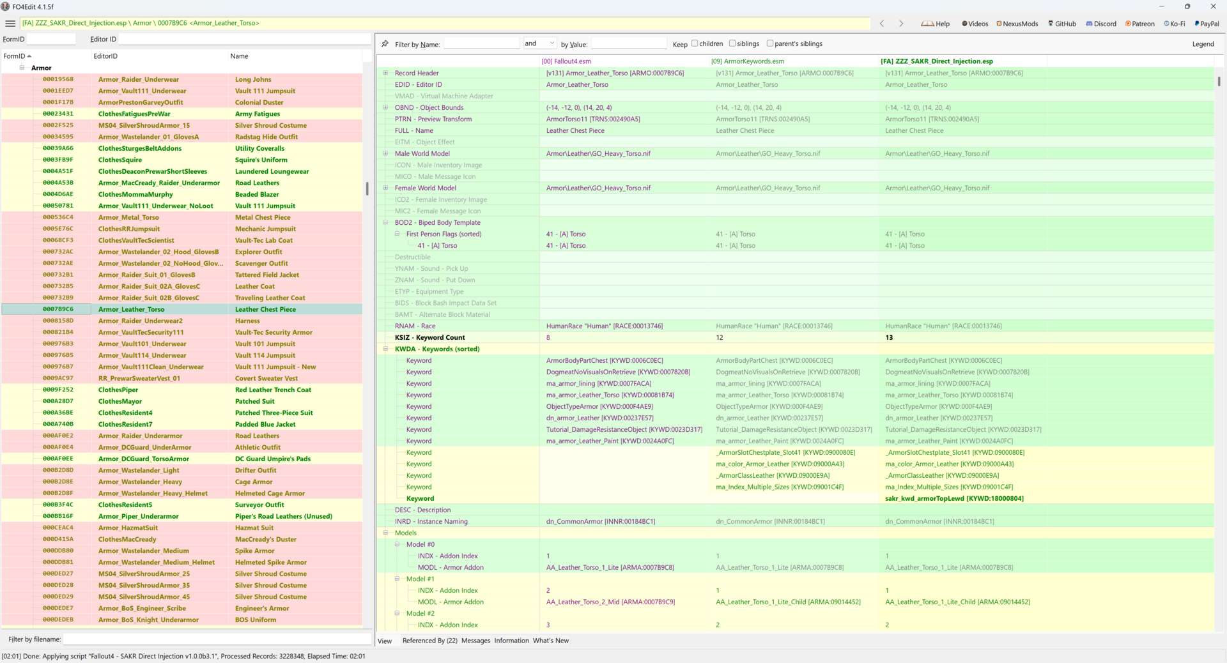Select the Armor_HazmatSuit record
1227x663 pixels.
pos(181,528)
